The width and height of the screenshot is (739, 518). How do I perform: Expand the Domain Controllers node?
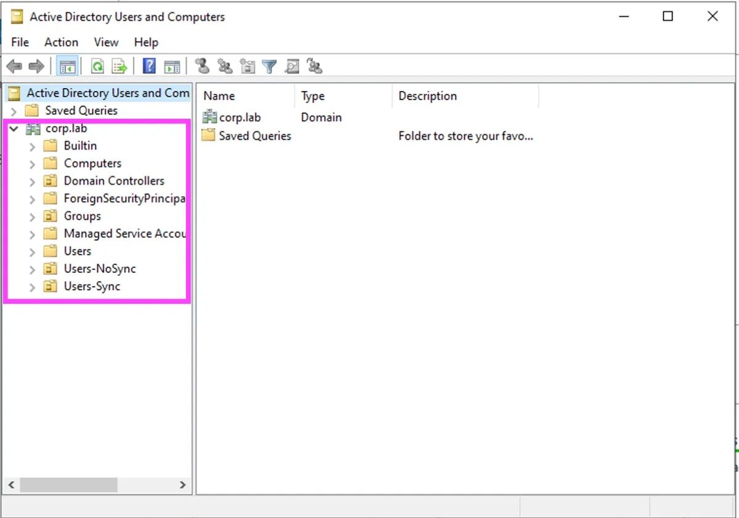point(32,182)
